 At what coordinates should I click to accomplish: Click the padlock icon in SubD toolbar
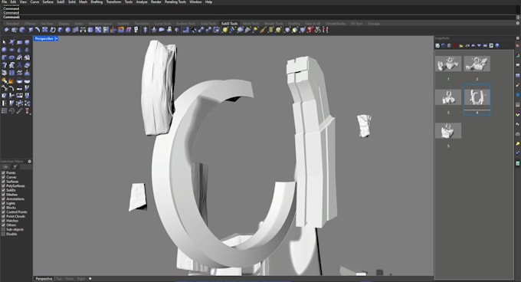tap(169, 30)
